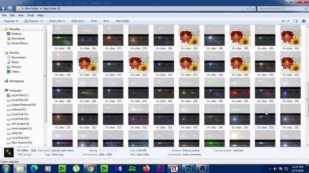Open the View menu
309x173 pixels.
tap(21, 15)
